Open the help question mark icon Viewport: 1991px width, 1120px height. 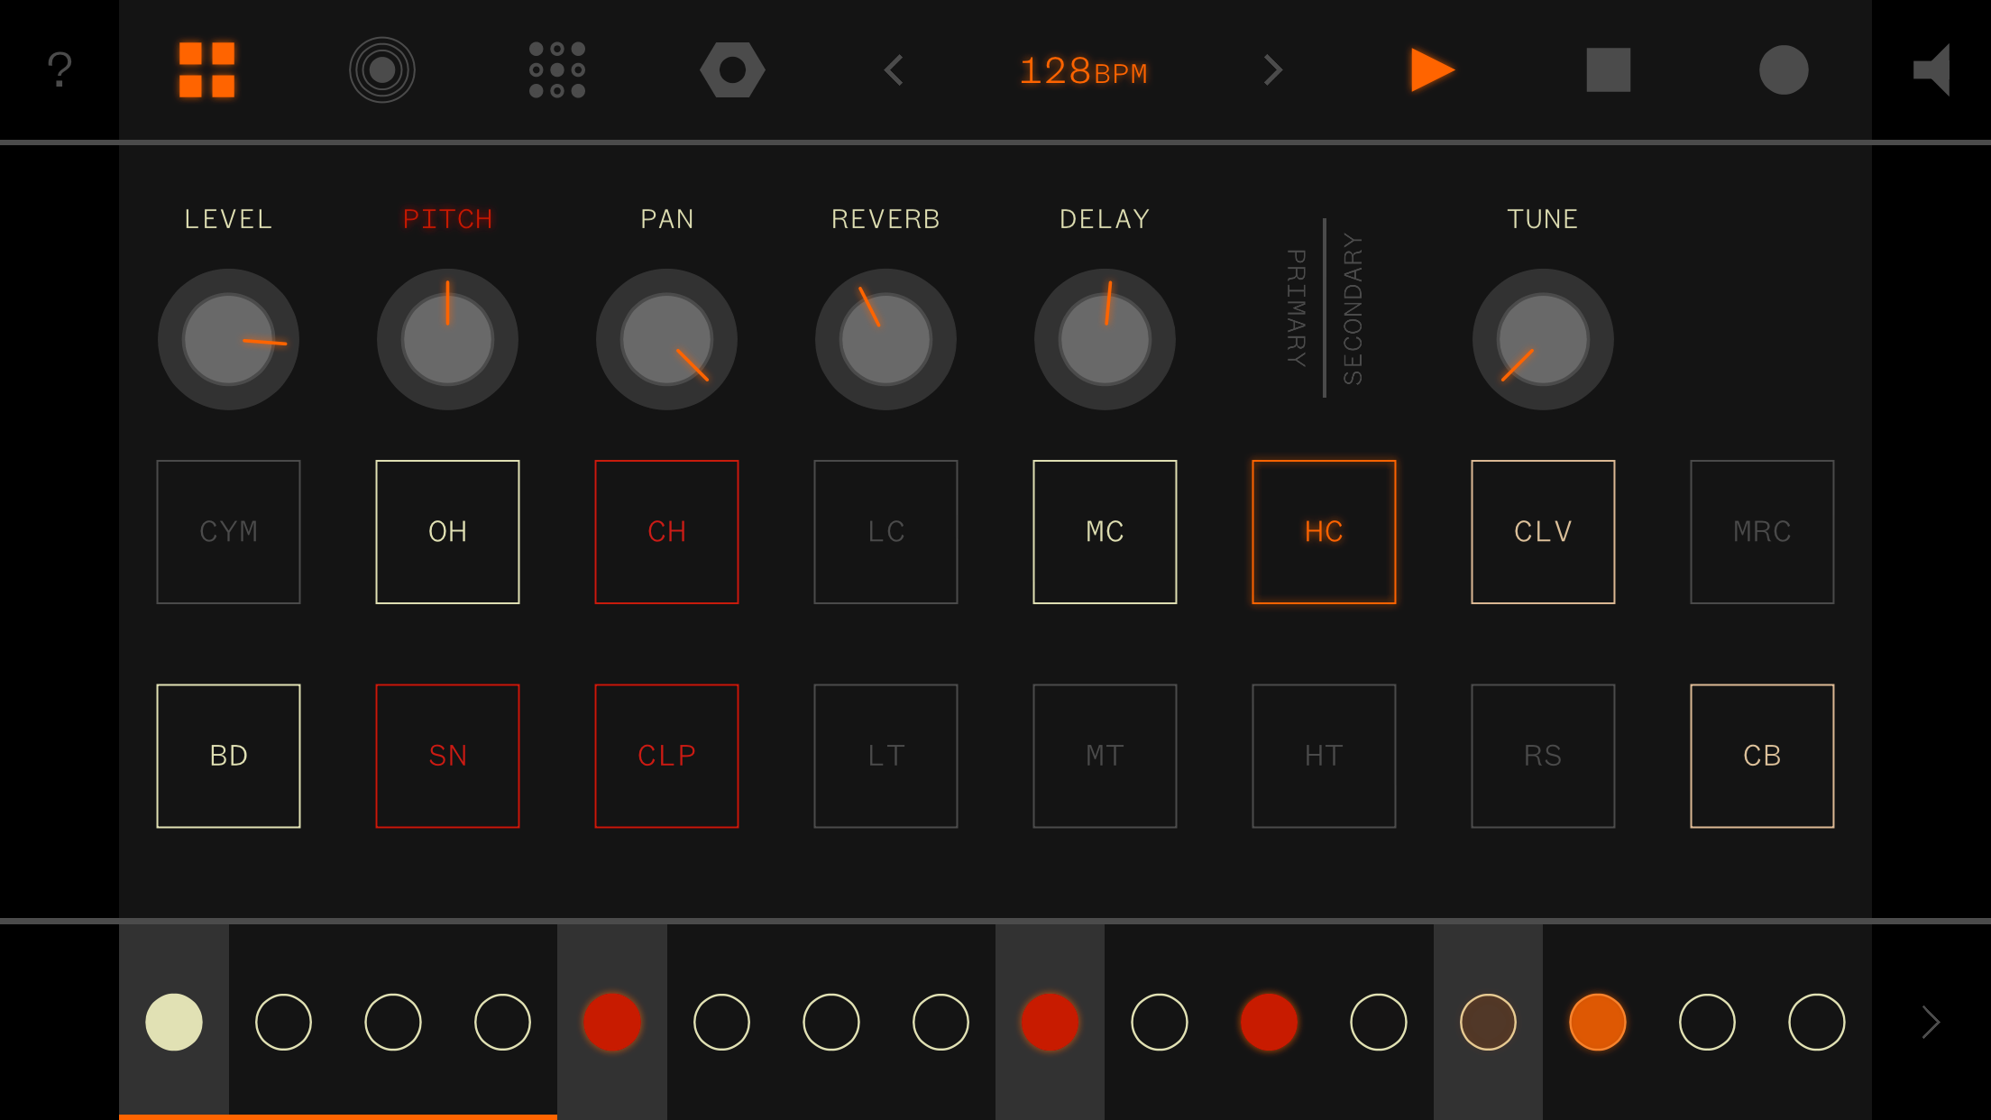60,69
